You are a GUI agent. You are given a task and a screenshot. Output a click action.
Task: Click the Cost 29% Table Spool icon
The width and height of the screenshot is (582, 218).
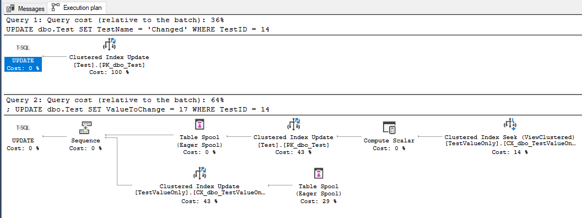tap(319, 173)
